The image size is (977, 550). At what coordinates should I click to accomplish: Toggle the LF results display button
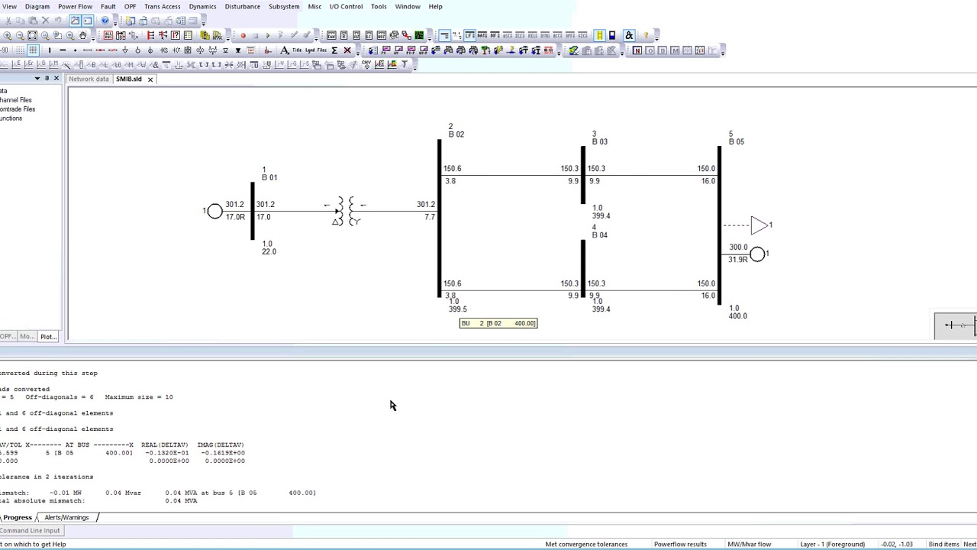pos(469,35)
